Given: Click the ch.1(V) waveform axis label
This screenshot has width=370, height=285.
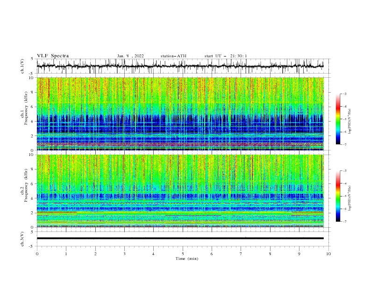Looking at the screenshot, I should [22, 66].
